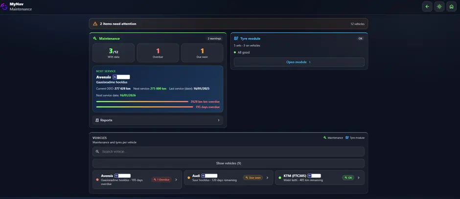
Task: Open the home icon button
Action: click(x=452, y=6)
